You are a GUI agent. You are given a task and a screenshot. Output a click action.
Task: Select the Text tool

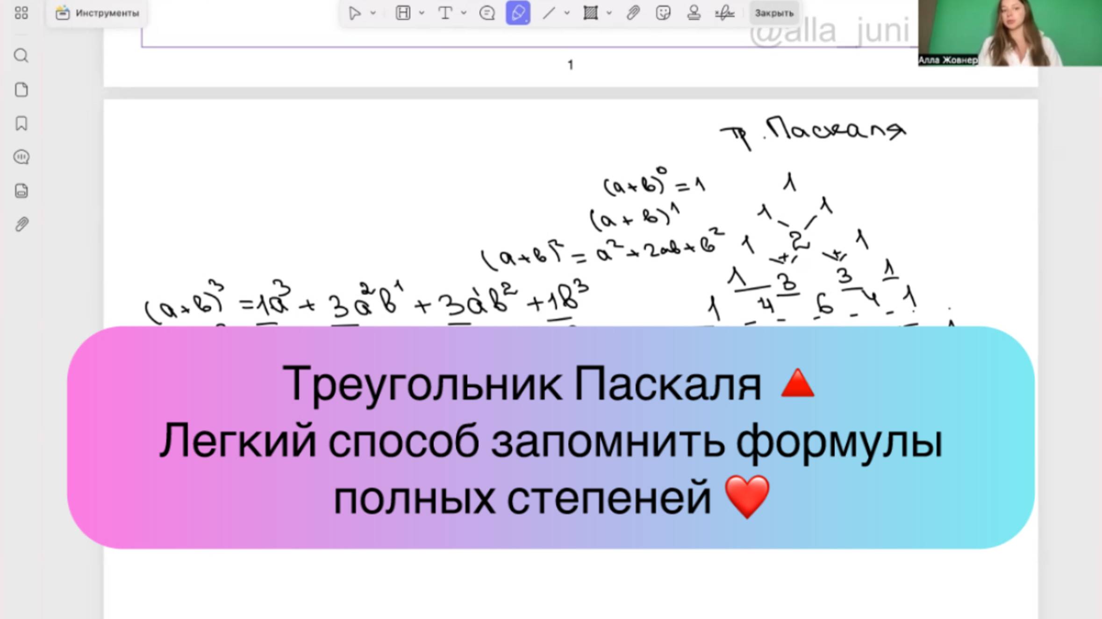(445, 13)
